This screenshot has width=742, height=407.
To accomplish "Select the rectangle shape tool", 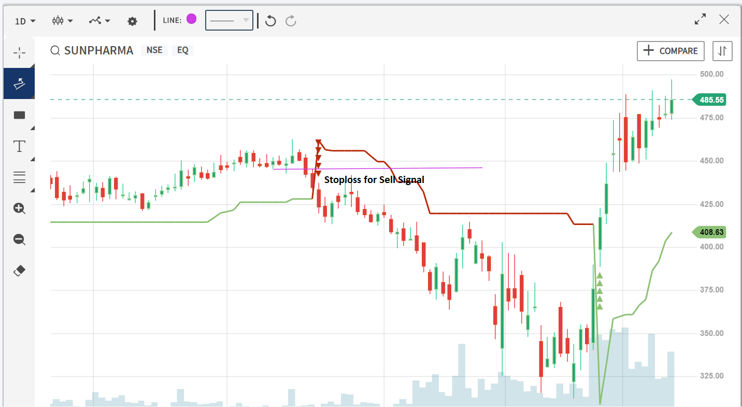I will pos(19,115).
